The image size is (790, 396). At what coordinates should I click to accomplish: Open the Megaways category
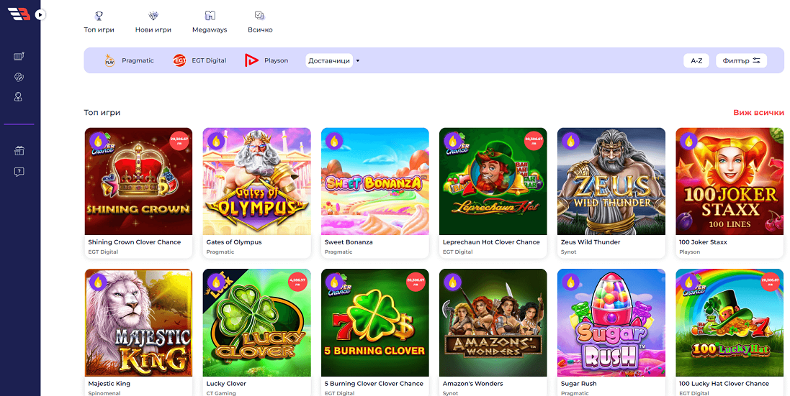pos(210,22)
